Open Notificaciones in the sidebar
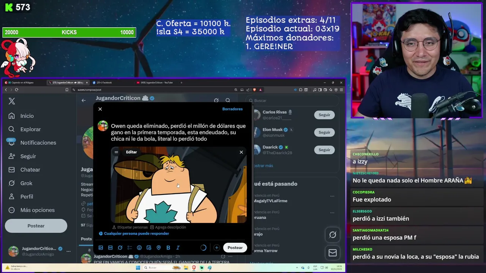Image resolution: width=486 pixels, height=273 pixels. [x=32, y=143]
